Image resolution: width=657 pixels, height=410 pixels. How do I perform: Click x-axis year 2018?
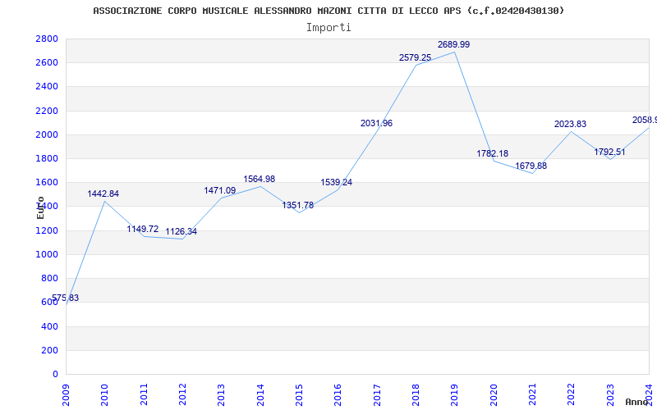tap(416, 394)
